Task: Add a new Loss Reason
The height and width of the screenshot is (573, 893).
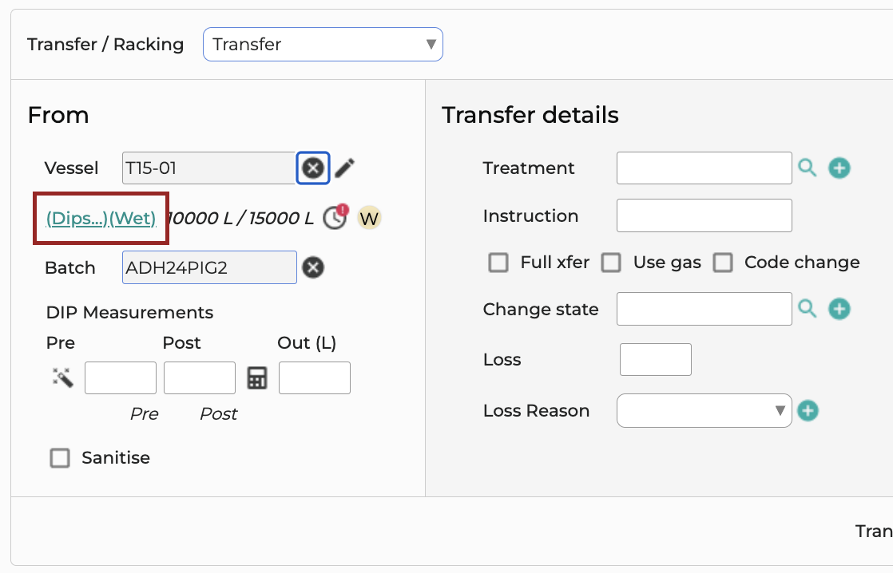Action: pos(808,410)
